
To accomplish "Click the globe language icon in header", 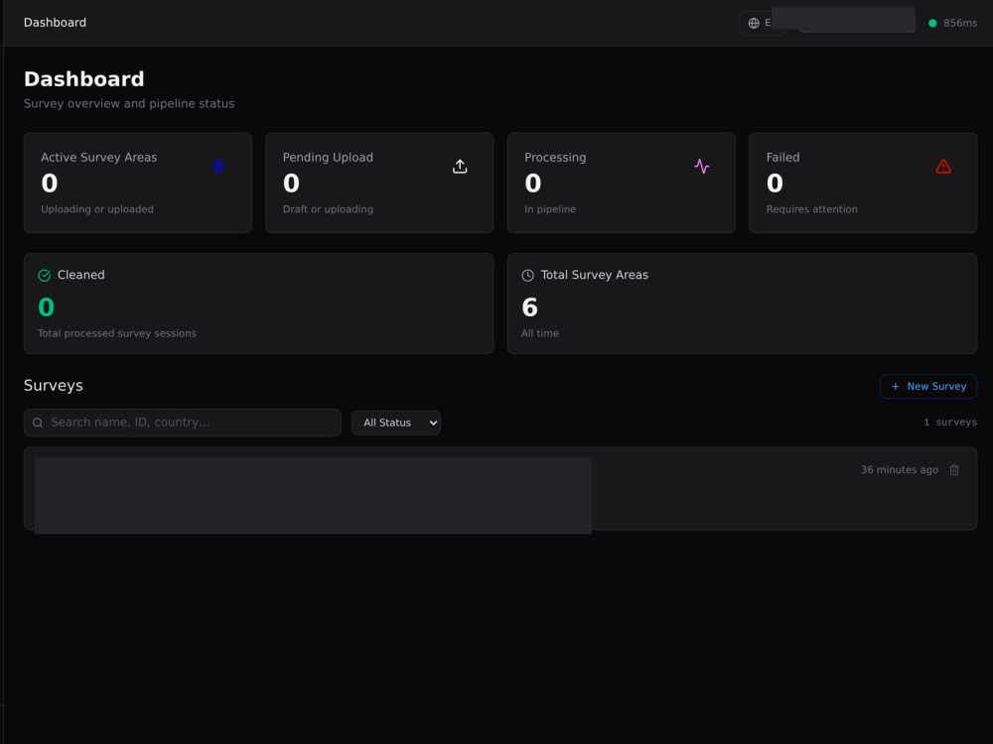I will (754, 24).
